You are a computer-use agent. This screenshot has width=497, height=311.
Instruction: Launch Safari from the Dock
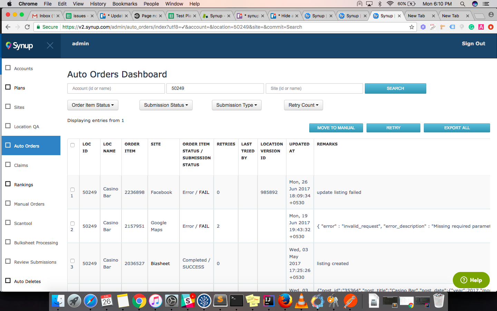coord(90,301)
